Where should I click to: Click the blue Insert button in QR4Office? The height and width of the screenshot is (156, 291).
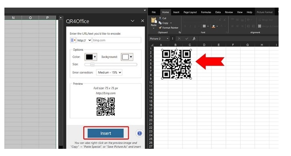coord(106,133)
